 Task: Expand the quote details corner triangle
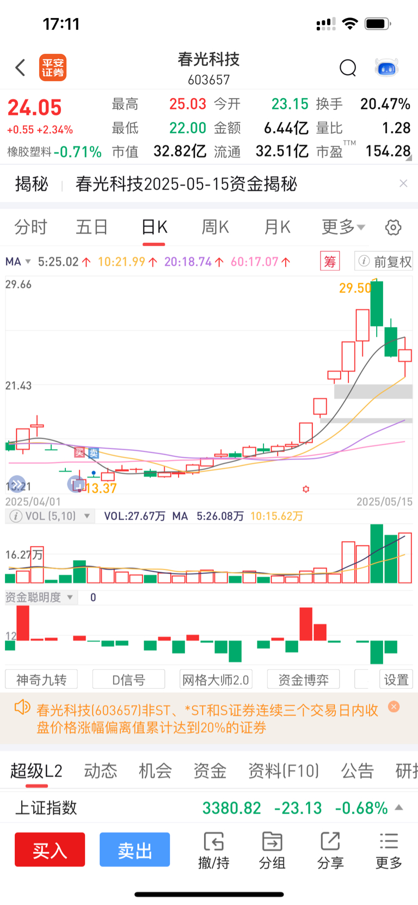[x=409, y=158]
